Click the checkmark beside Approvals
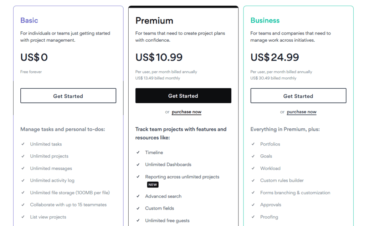This screenshot has width=365, height=226. point(253,205)
